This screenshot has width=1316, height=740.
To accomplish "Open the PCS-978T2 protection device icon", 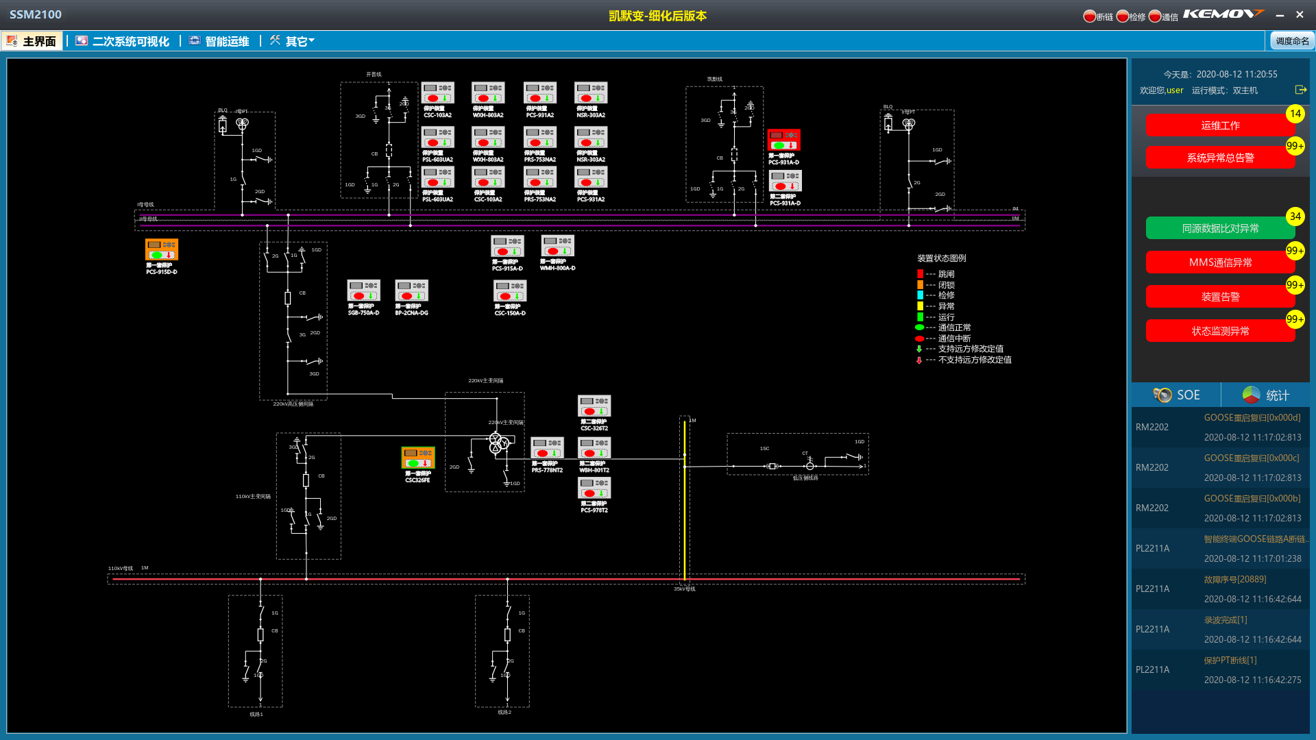I will [x=594, y=488].
